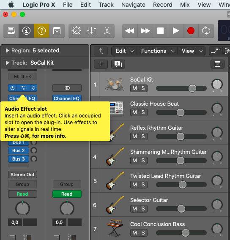Open Smart Controls dial button
Screen dimensions: 230x240
coord(76,31)
